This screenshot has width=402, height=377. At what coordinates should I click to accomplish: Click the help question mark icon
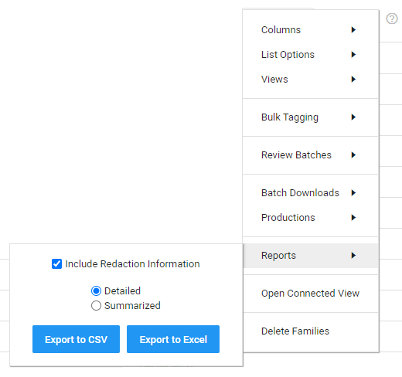(392, 19)
